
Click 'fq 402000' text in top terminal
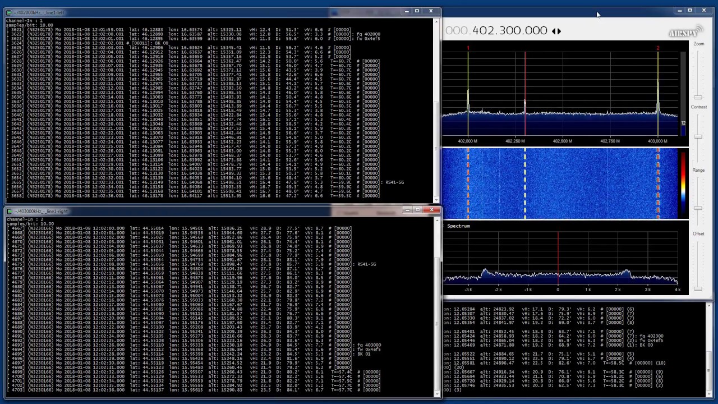click(368, 34)
